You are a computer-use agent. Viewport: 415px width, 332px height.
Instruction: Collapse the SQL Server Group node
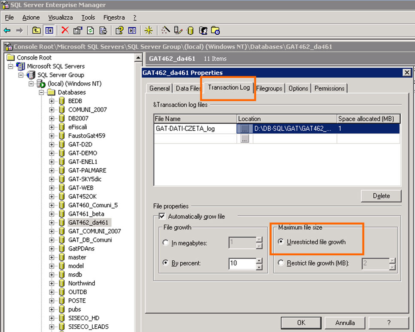pyautogui.click(x=21, y=75)
